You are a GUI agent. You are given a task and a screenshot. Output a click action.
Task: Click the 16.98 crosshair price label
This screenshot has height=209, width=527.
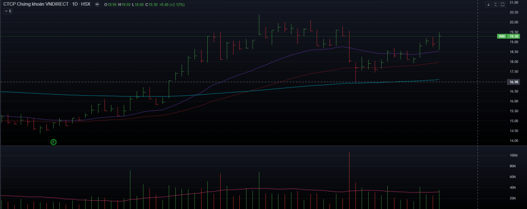click(x=513, y=82)
